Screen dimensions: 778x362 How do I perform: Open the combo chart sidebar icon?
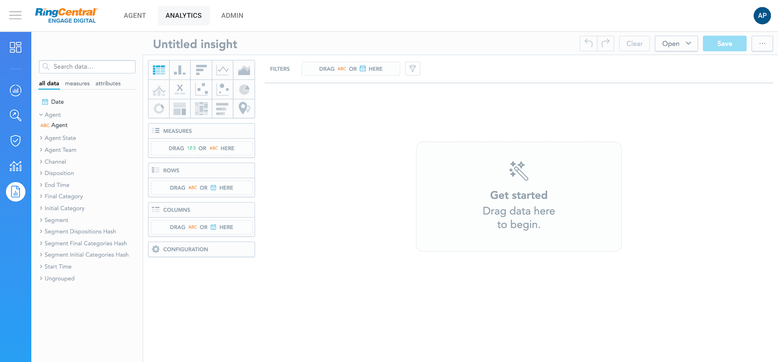16,166
